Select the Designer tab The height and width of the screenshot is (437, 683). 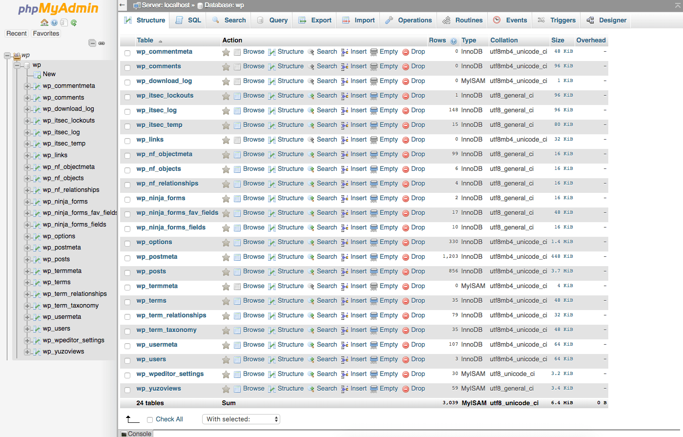point(606,20)
